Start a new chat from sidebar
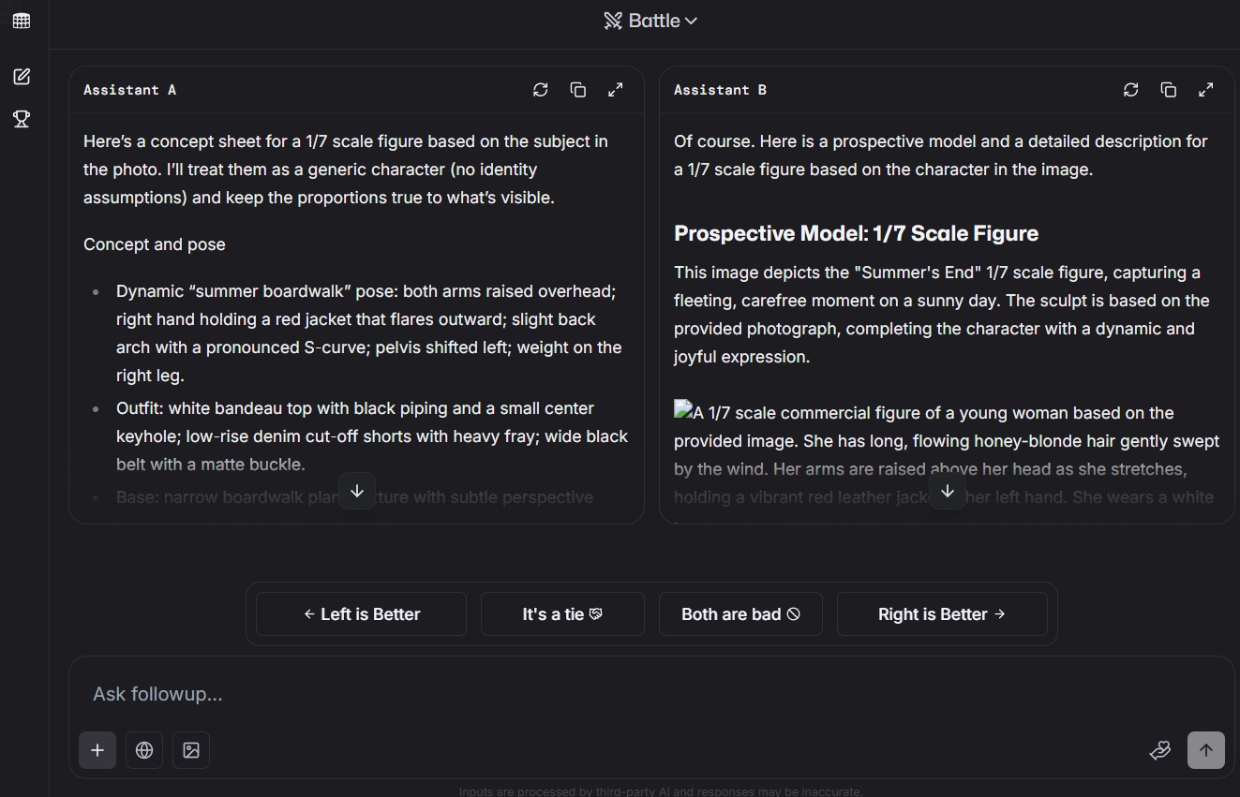 coord(22,77)
